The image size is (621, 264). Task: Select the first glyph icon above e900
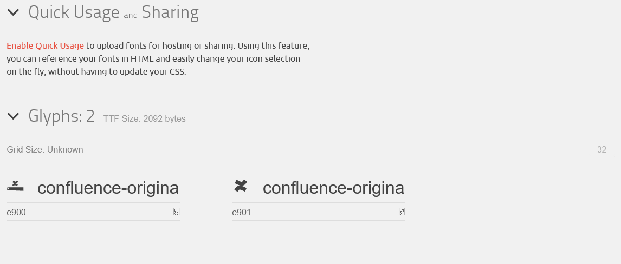(x=16, y=186)
